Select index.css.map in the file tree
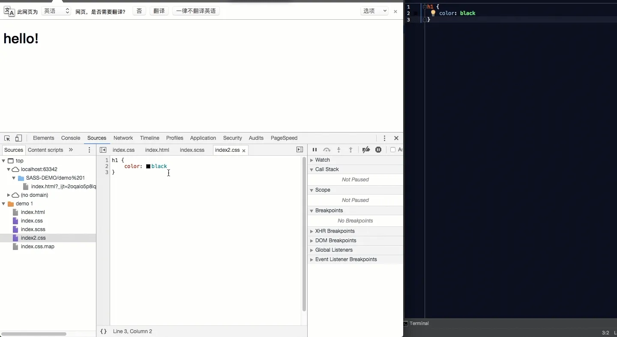This screenshot has height=337, width=617. 37,247
